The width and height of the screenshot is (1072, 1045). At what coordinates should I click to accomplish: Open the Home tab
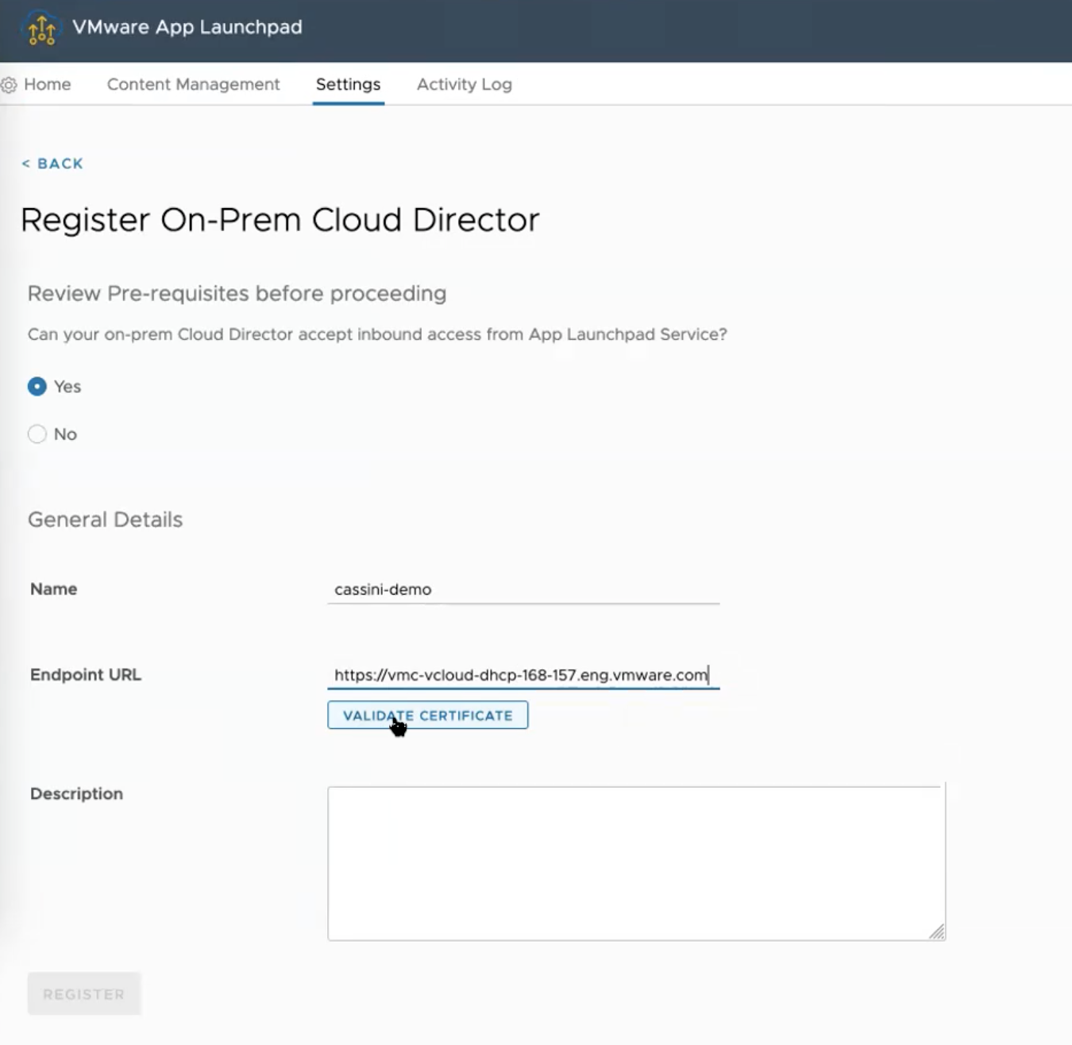pos(48,84)
